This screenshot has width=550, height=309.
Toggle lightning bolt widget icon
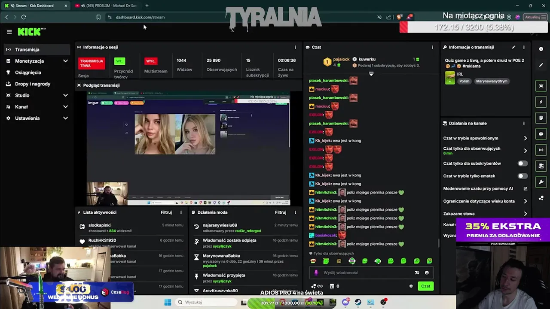[x=541, y=102]
